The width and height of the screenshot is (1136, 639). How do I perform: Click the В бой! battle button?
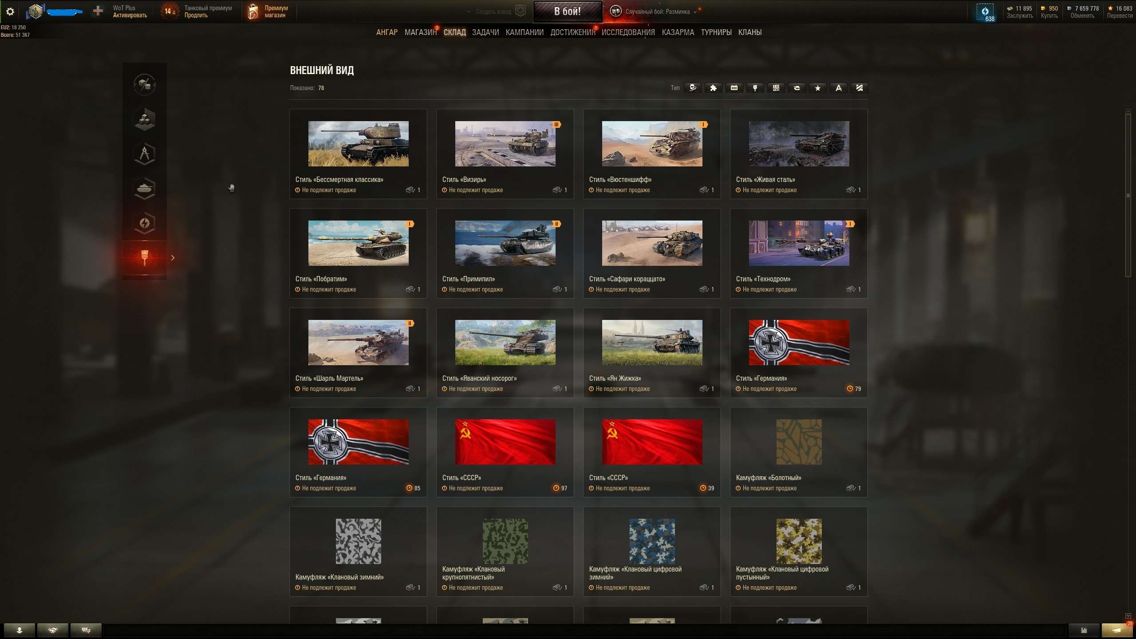tap(568, 12)
